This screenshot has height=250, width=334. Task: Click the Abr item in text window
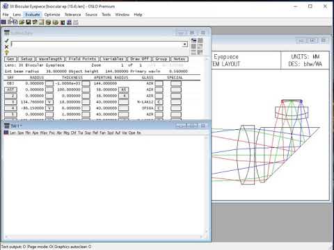tap(59, 133)
